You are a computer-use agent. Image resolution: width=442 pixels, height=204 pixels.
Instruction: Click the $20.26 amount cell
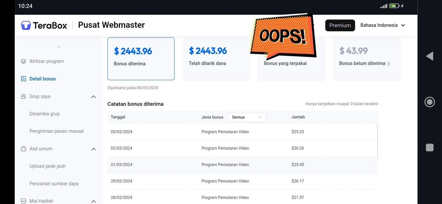[x=298, y=148]
